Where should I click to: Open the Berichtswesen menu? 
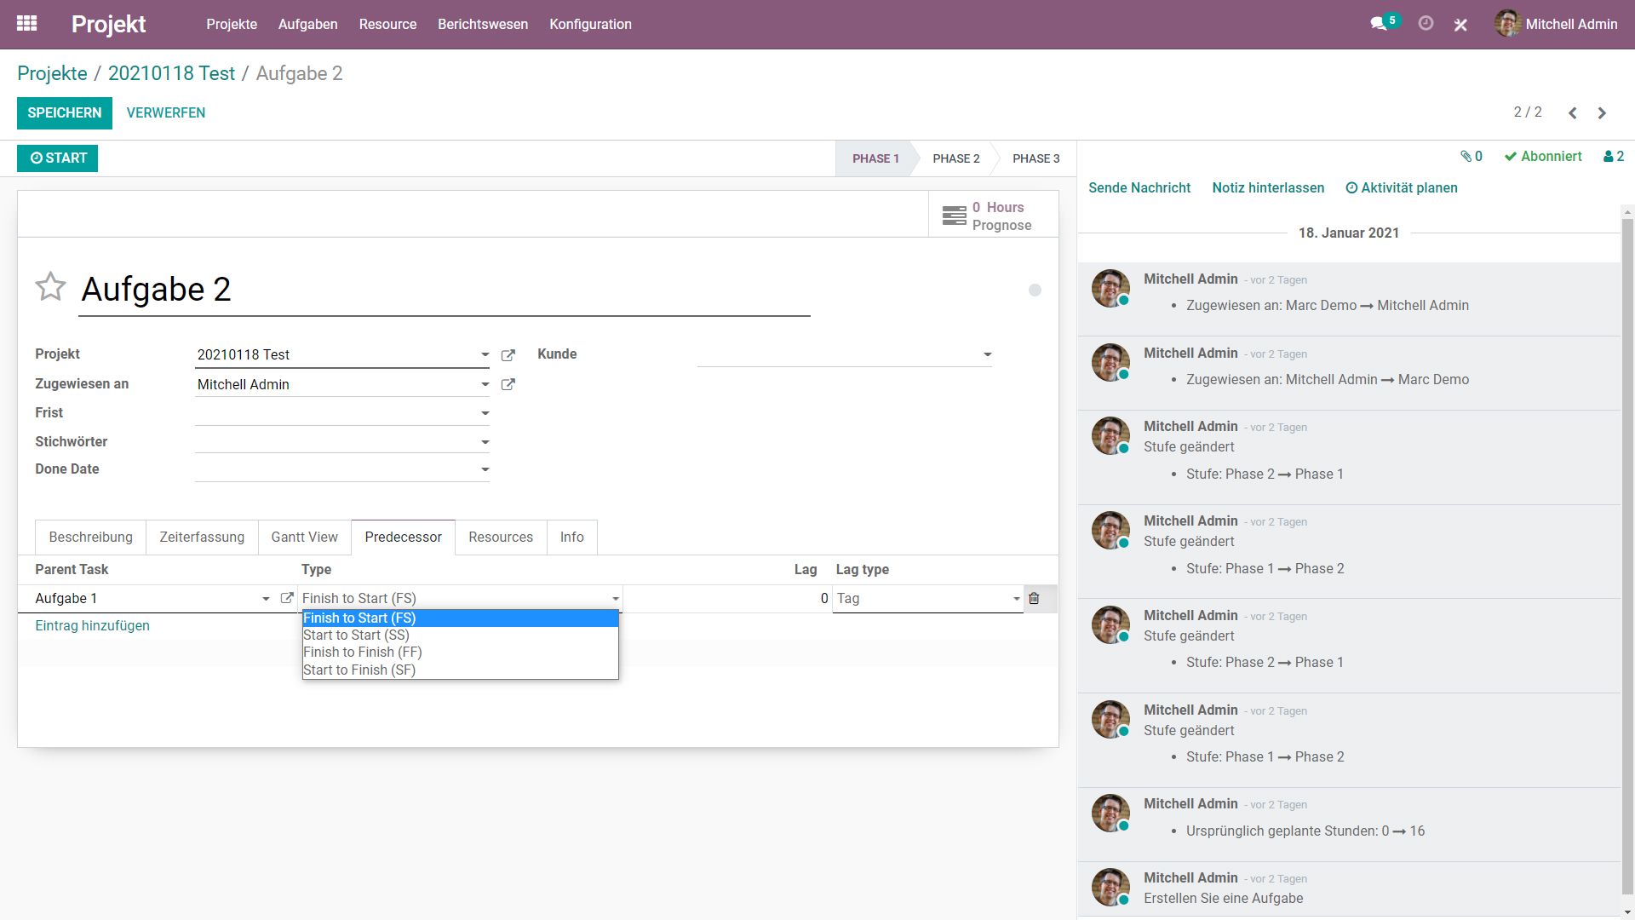[x=482, y=25]
